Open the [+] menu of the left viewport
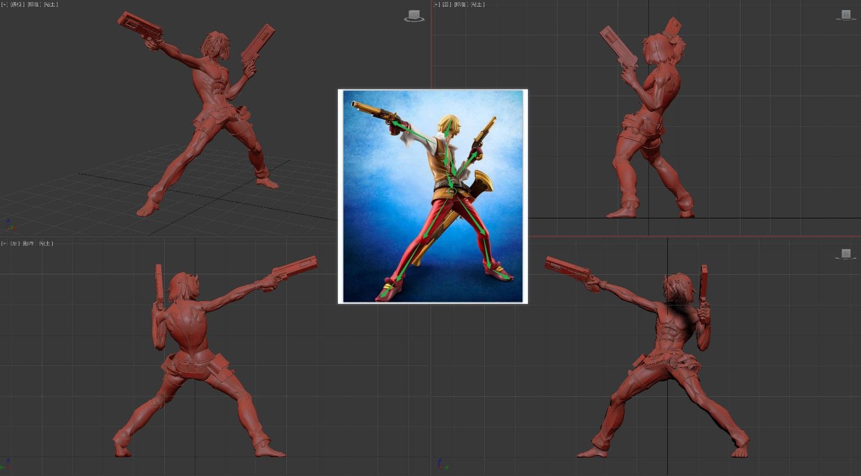Viewport: 861px width, 476px height. (4, 244)
